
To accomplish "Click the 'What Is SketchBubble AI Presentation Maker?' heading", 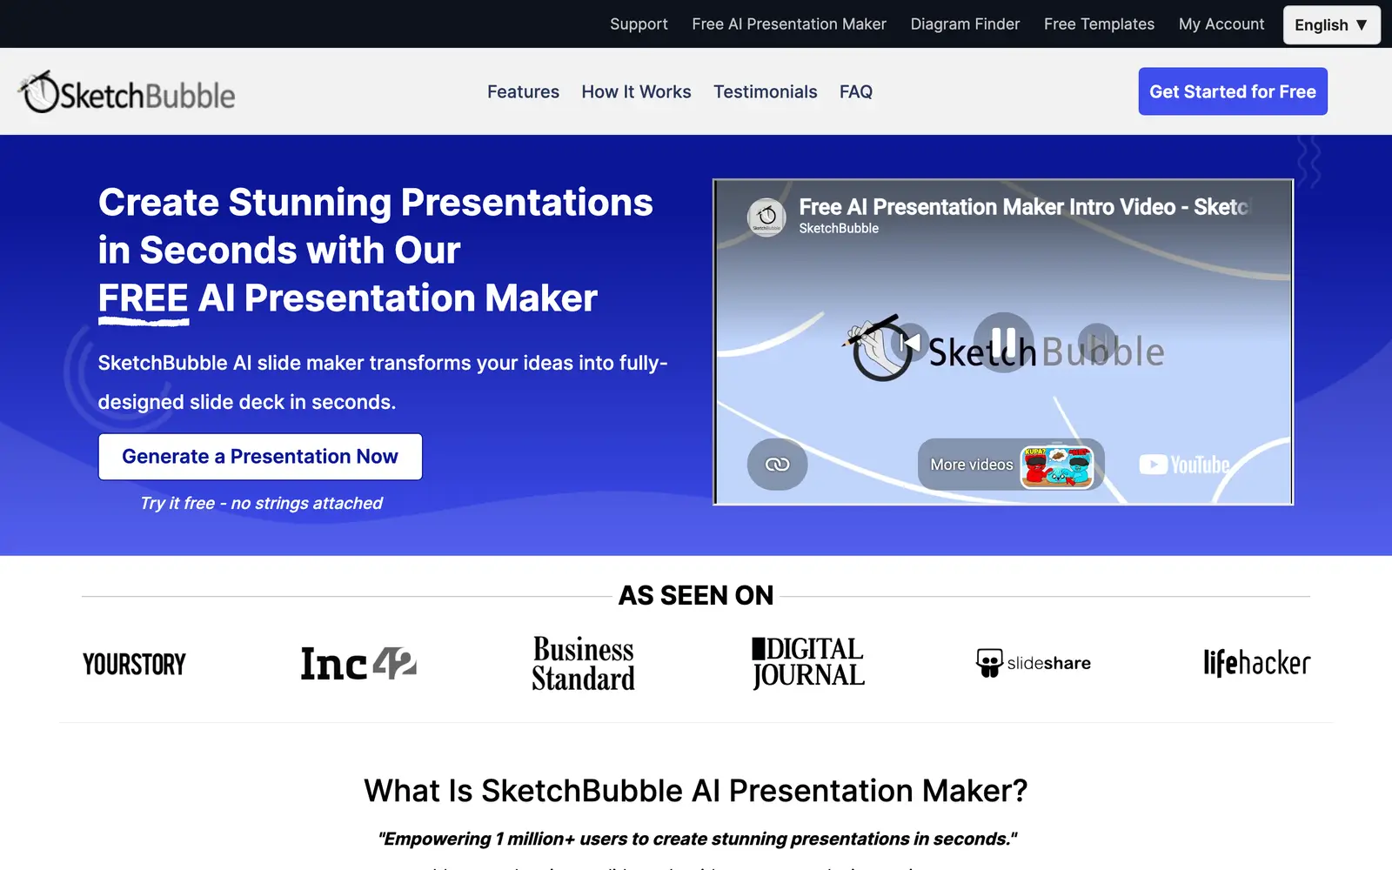I will 696,791.
